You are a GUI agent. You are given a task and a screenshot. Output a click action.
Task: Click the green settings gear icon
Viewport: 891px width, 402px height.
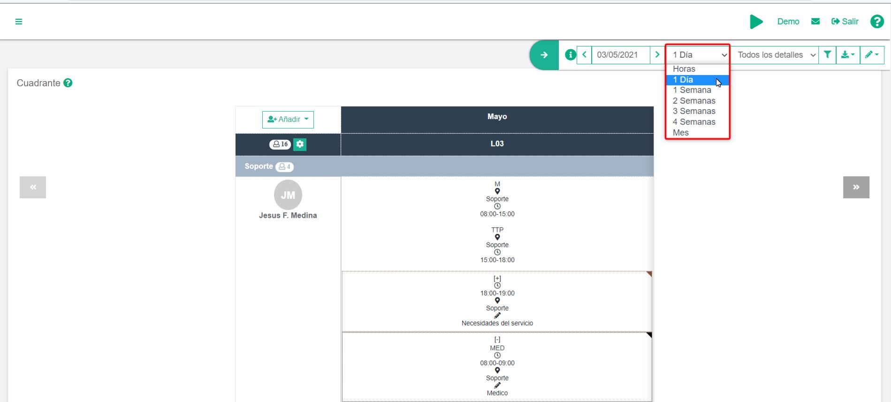[300, 144]
